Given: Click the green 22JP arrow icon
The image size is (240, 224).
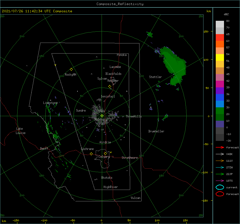Looking at the screenshot, I should tap(220, 174).
